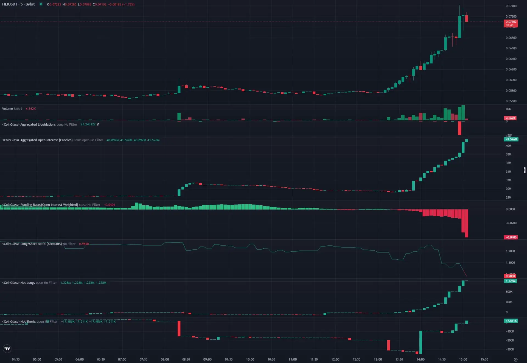Click the 04:30 time axis label
Image resolution: width=527 pixels, height=363 pixels.
16,359
